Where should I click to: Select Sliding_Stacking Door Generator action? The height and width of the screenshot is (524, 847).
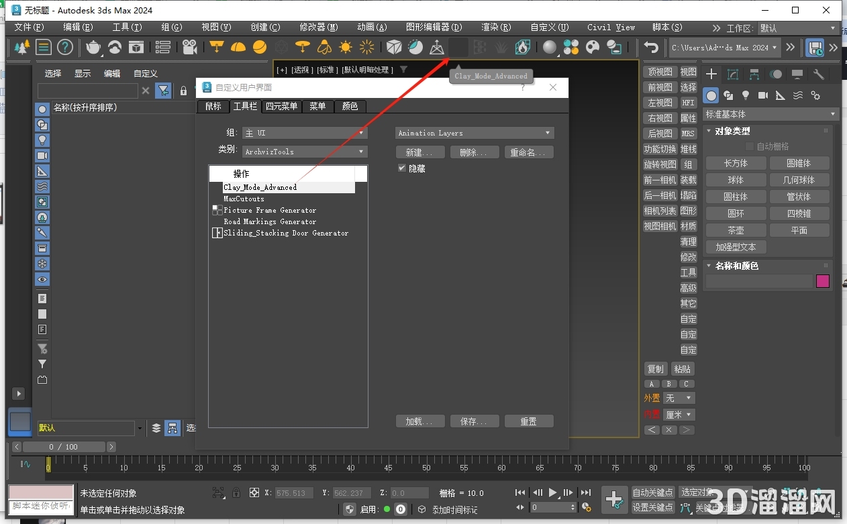pos(286,233)
